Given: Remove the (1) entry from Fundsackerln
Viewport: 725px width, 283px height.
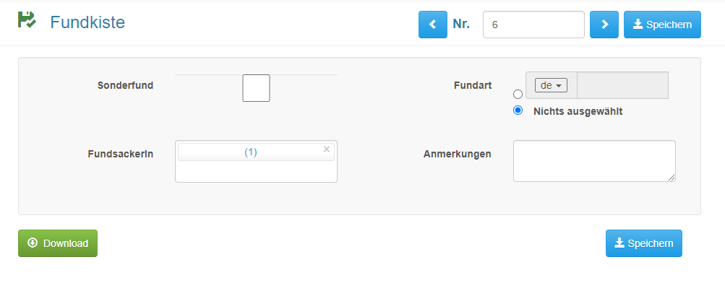Looking at the screenshot, I should (x=327, y=149).
